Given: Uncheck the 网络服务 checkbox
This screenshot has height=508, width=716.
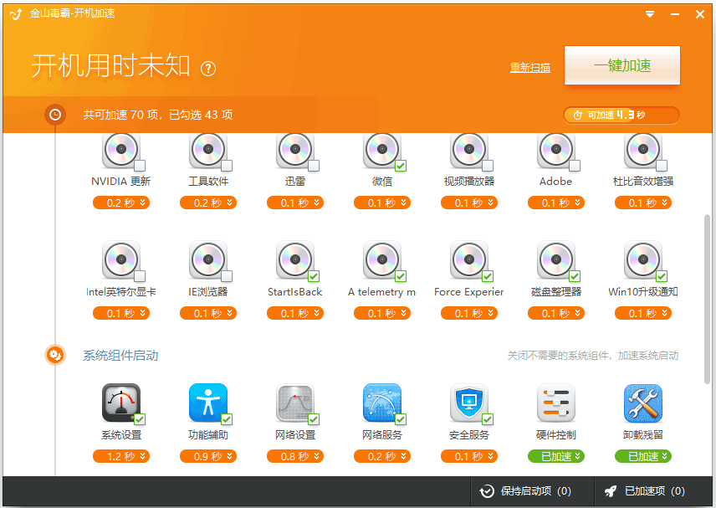Looking at the screenshot, I should [x=401, y=419].
